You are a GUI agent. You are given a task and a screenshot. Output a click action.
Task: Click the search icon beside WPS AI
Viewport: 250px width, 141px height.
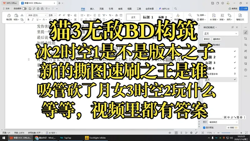[x=176, y=9]
